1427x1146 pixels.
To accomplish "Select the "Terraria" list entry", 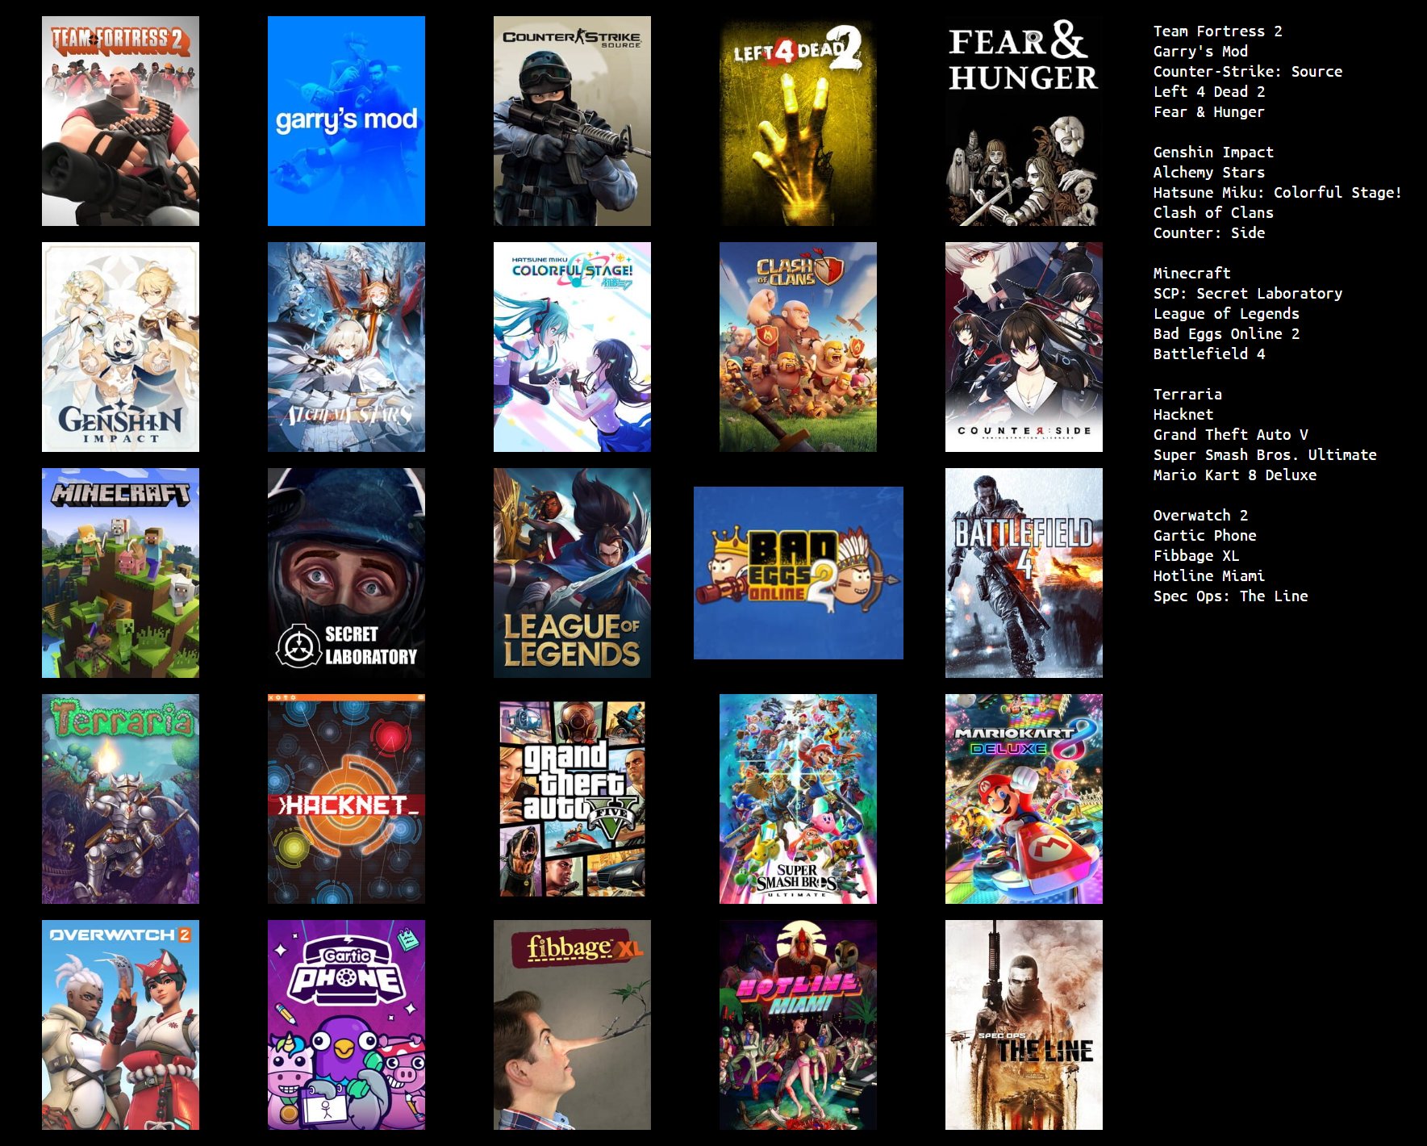I will pos(1187,395).
